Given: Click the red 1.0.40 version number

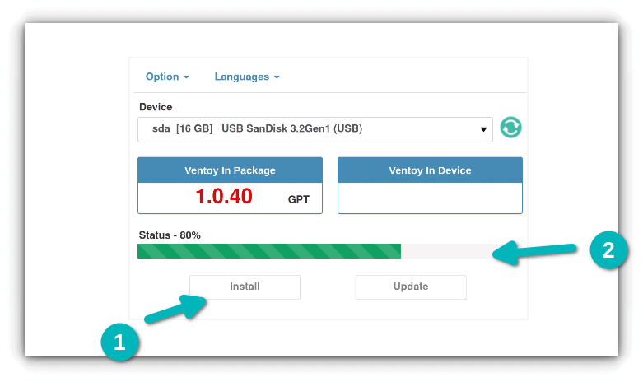Looking at the screenshot, I should pyautogui.click(x=224, y=197).
